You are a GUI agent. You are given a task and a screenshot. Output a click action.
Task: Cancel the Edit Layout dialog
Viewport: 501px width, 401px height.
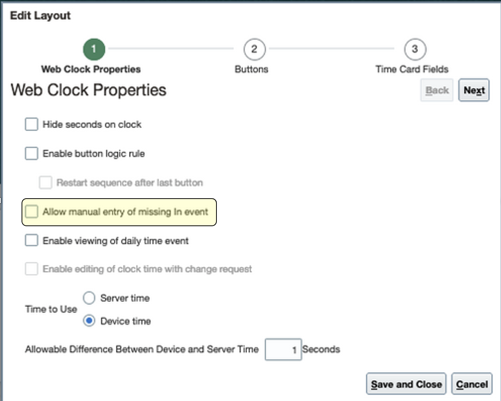click(x=471, y=384)
